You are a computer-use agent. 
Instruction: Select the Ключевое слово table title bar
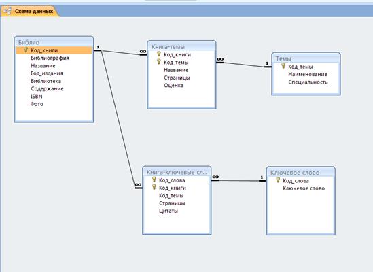(x=301, y=173)
